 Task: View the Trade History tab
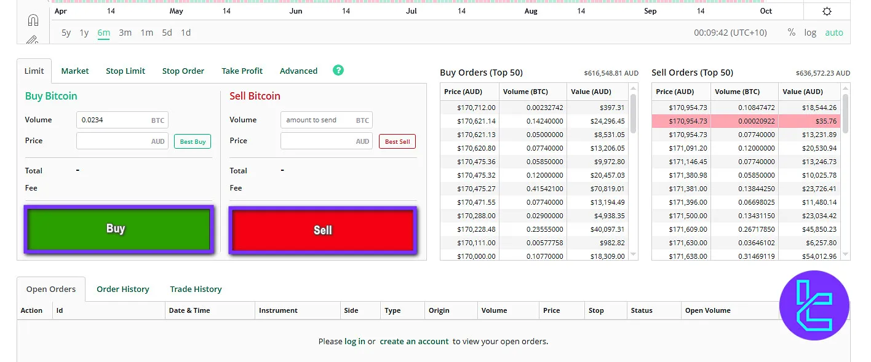pyautogui.click(x=196, y=289)
